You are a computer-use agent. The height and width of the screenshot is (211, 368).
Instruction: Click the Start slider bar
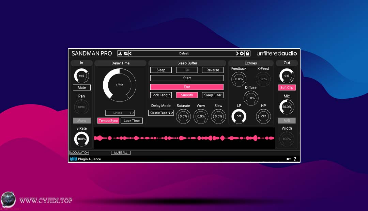coord(187,78)
